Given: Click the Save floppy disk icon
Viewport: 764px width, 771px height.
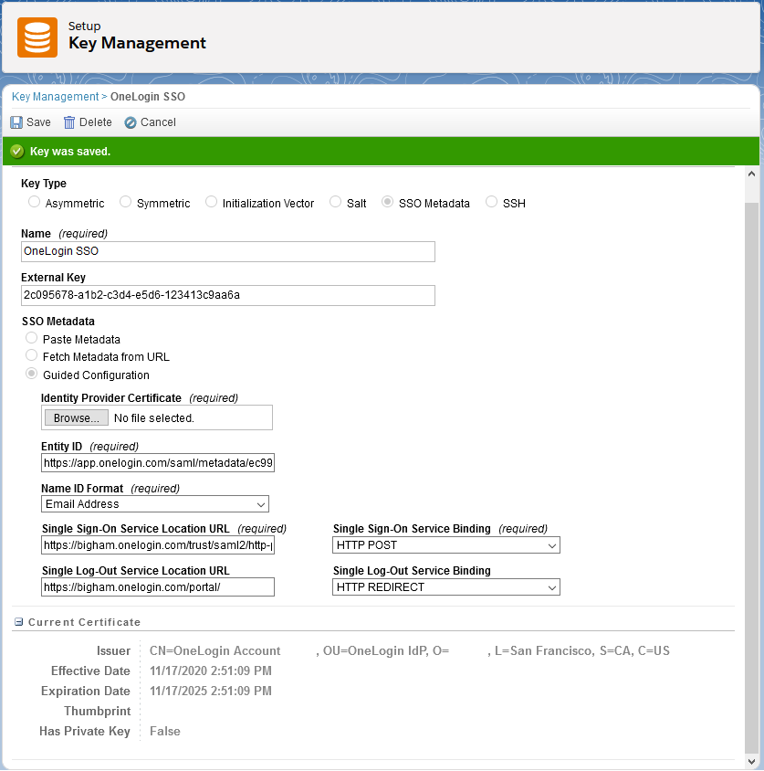Looking at the screenshot, I should [x=16, y=122].
